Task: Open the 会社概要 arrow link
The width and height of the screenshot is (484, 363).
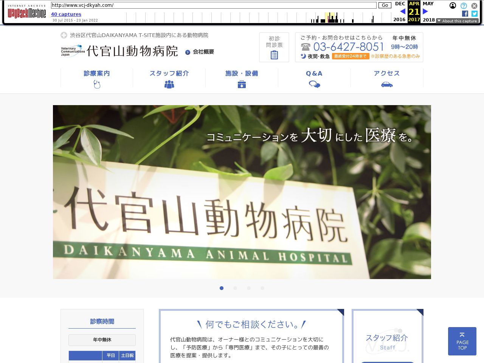Action: tap(200, 52)
